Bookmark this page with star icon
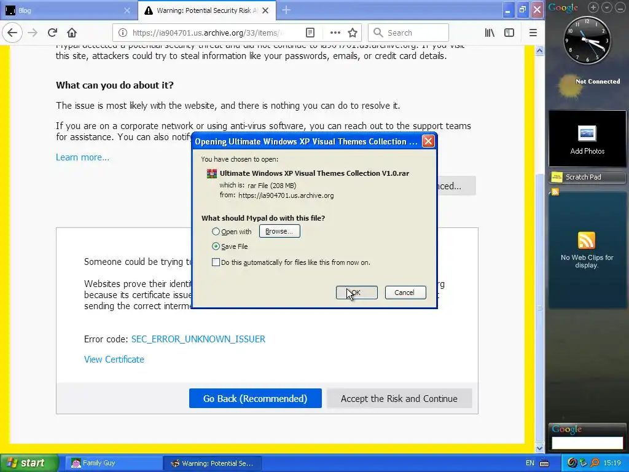Screen dimensions: 629x472 [353, 33]
